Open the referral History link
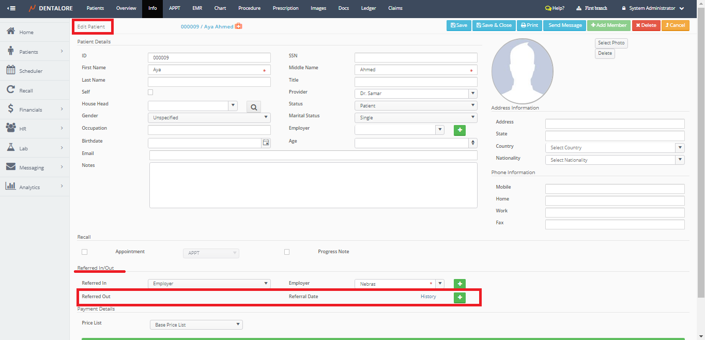This screenshot has width=705, height=340. pos(428,297)
